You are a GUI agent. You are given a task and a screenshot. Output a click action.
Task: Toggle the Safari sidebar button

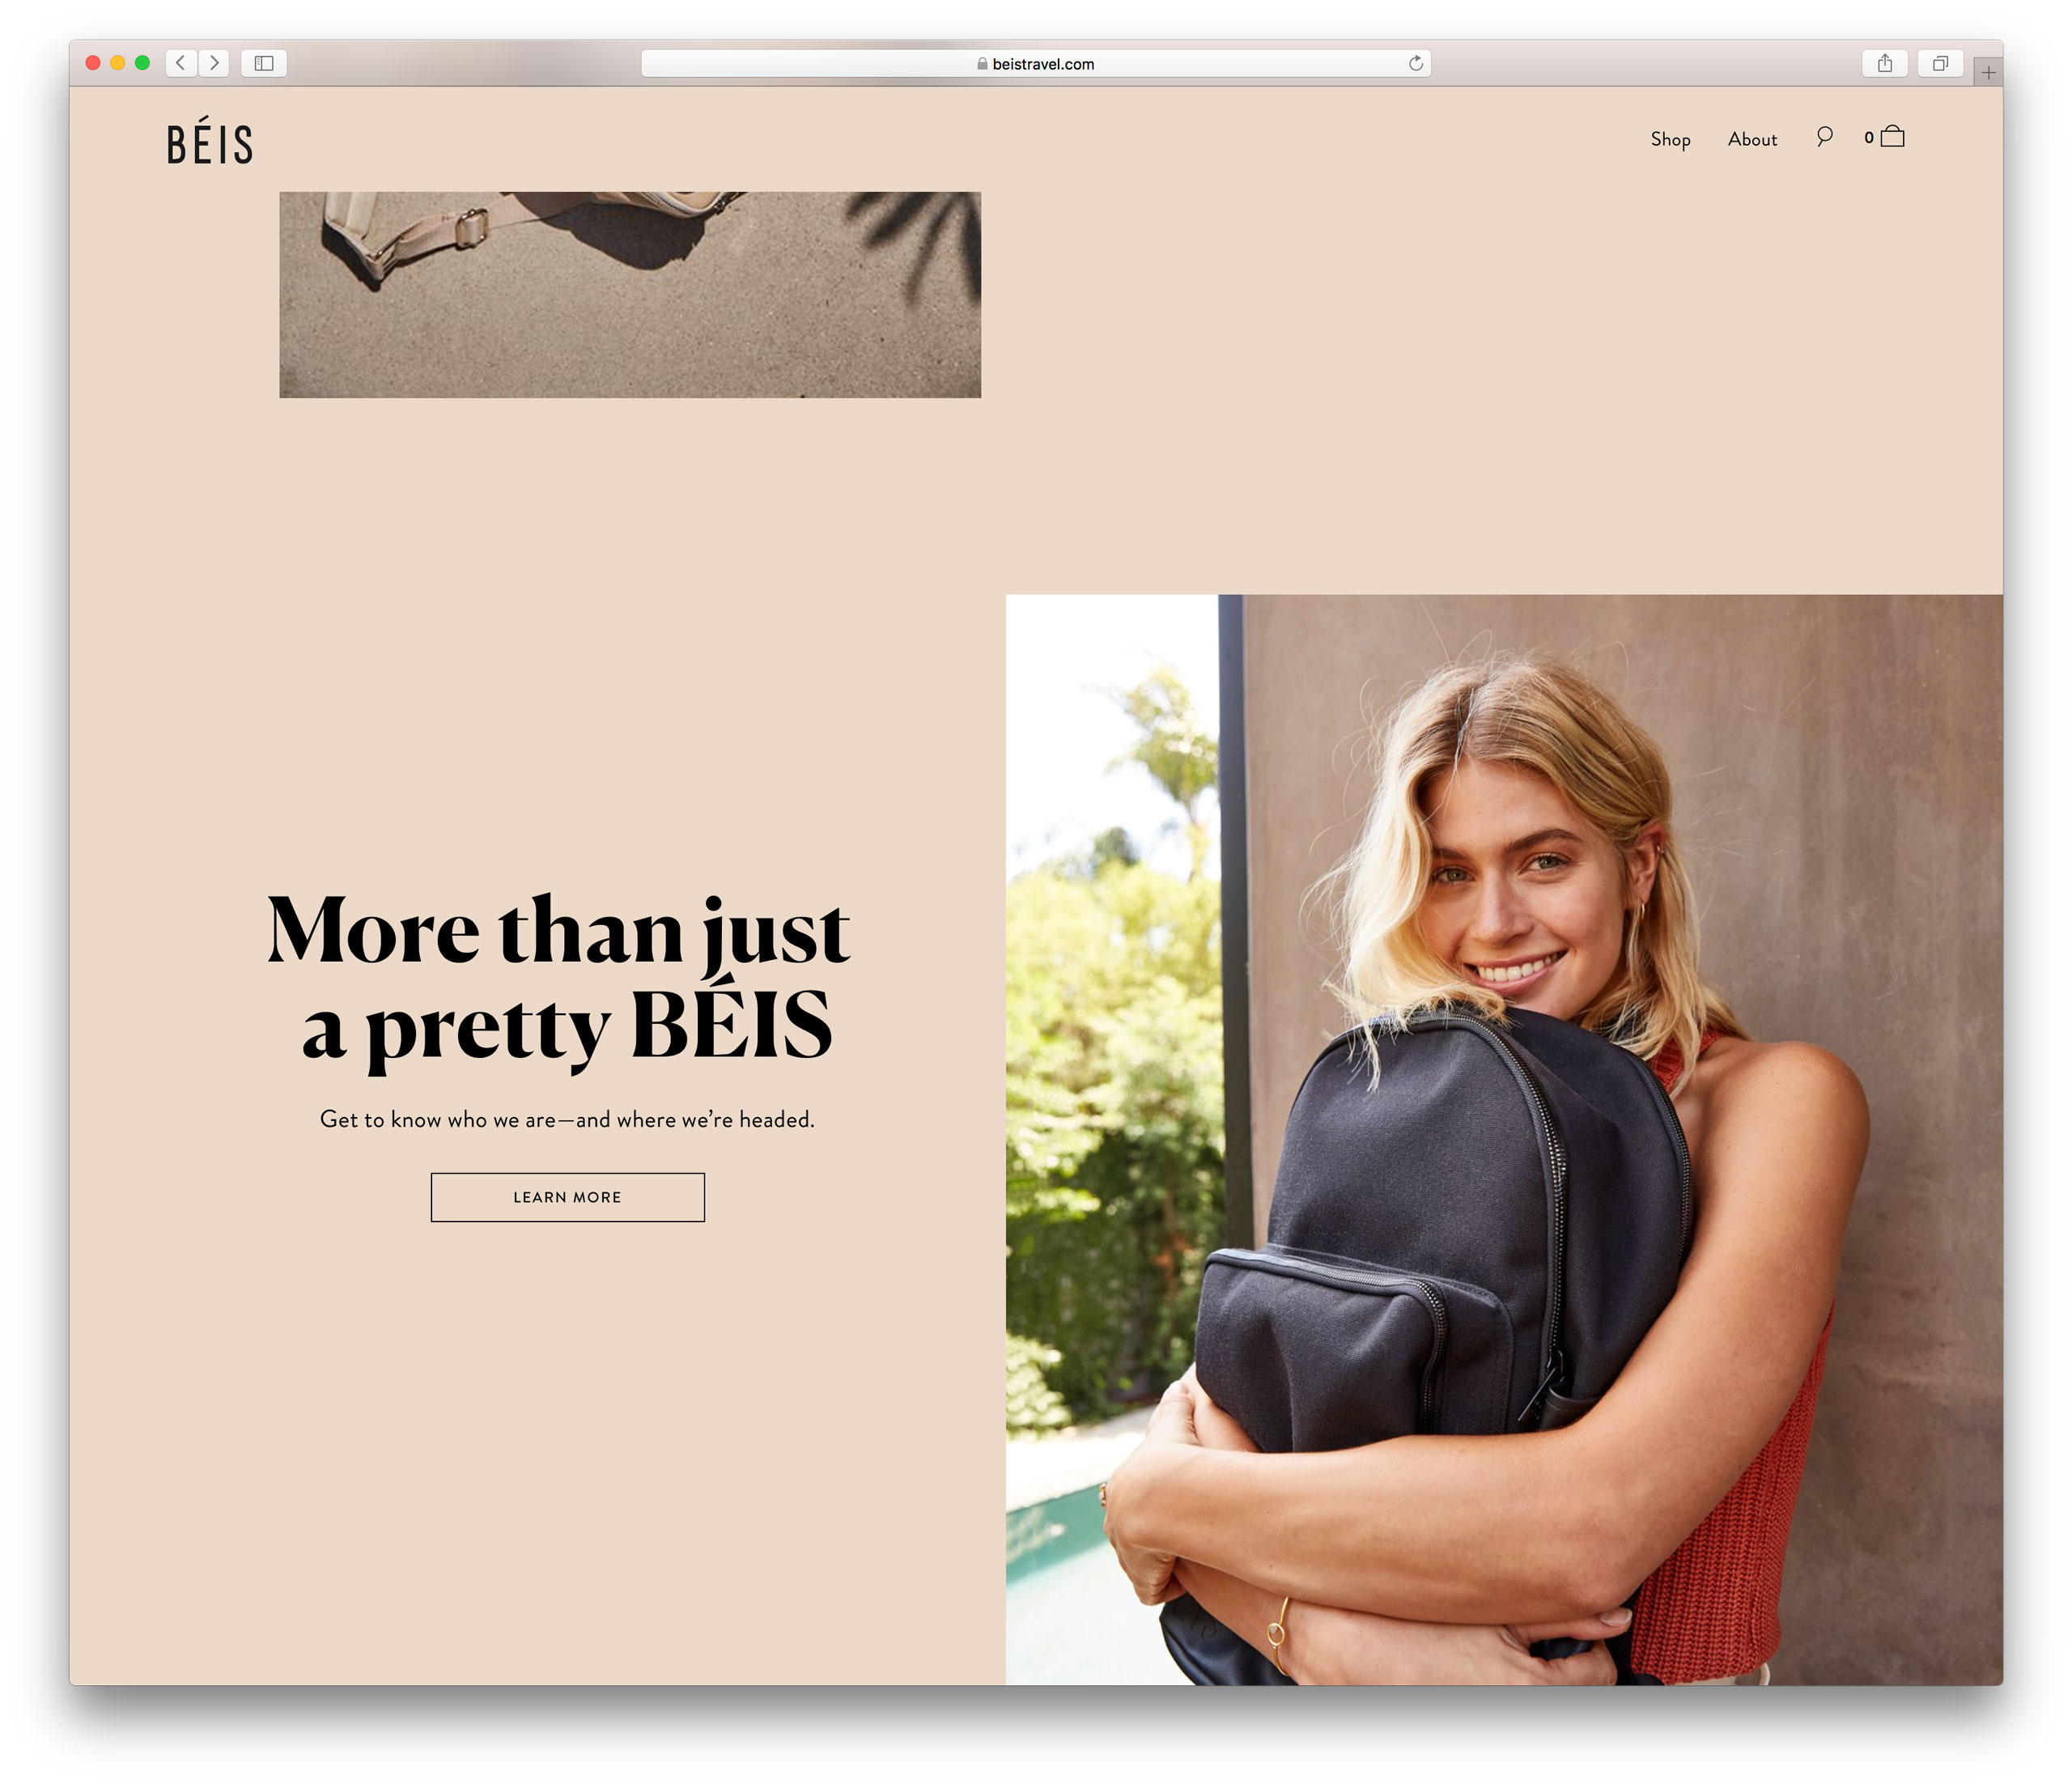tap(264, 63)
